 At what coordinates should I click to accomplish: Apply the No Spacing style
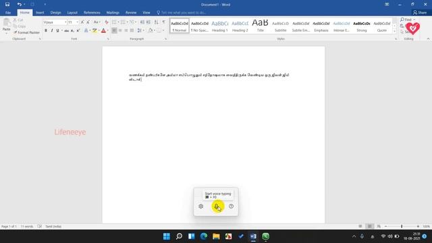[x=200, y=26]
